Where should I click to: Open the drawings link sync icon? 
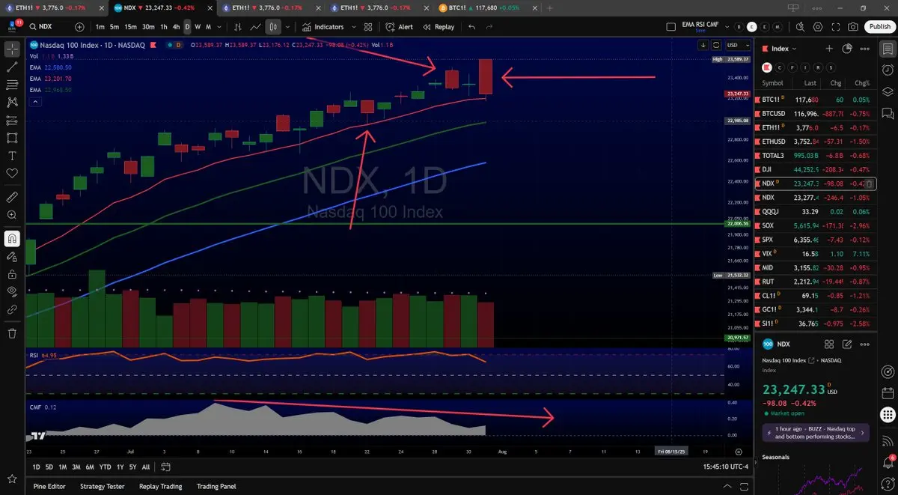12,309
